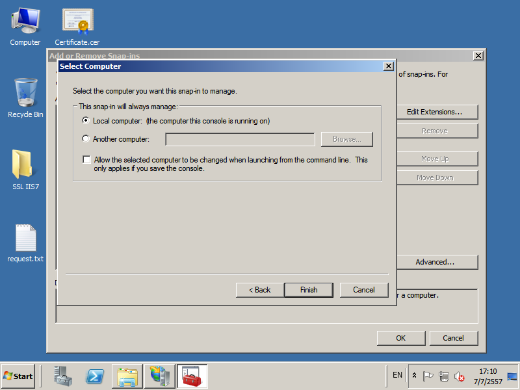The width and height of the screenshot is (520, 390).
Task: Choose the Another computer radio option
Action: point(86,139)
